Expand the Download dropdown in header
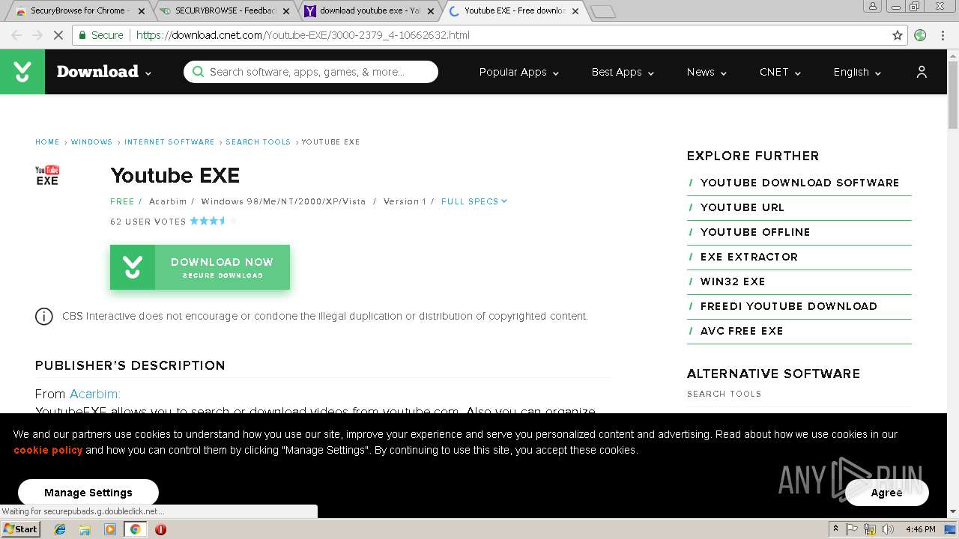This screenshot has width=959, height=539. [x=148, y=73]
